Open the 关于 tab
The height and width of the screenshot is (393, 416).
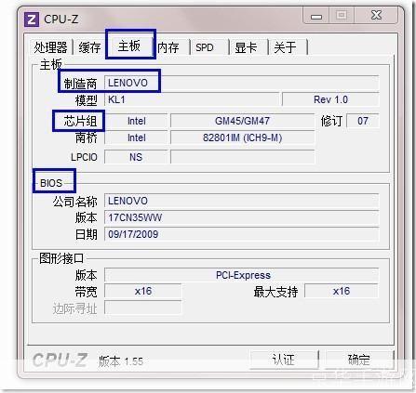pos(285,47)
